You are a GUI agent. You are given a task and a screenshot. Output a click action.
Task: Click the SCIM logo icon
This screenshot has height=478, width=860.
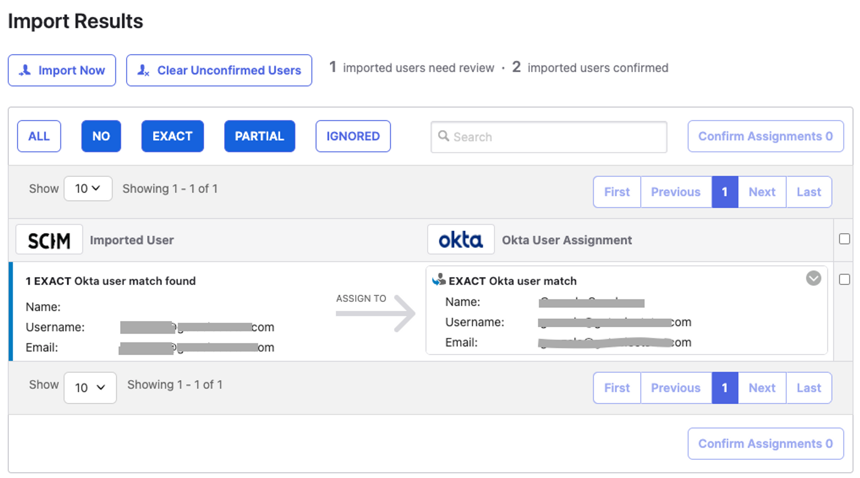49,240
